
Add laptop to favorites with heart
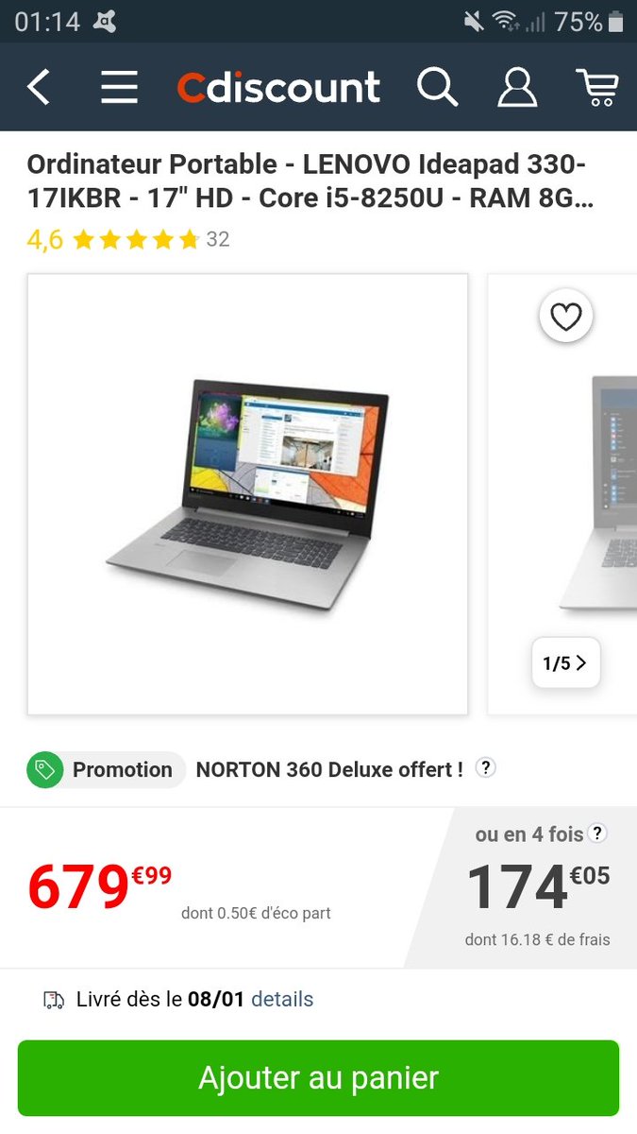[x=566, y=317]
